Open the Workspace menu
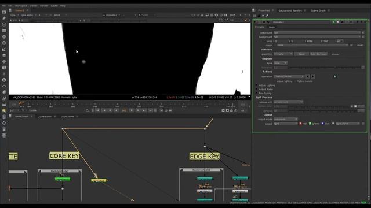The width and height of the screenshot is (371, 208). pos(21,6)
